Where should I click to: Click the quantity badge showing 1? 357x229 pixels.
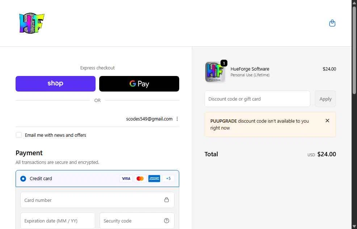(x=224, y=63)
